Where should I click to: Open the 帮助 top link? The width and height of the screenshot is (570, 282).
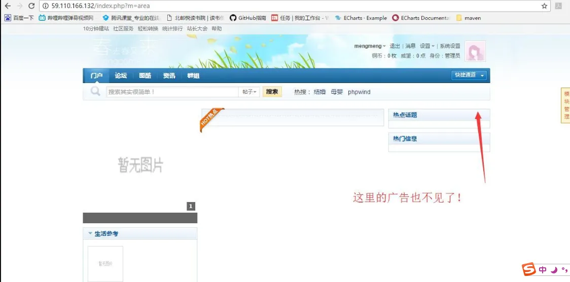[x=217, y=29]
